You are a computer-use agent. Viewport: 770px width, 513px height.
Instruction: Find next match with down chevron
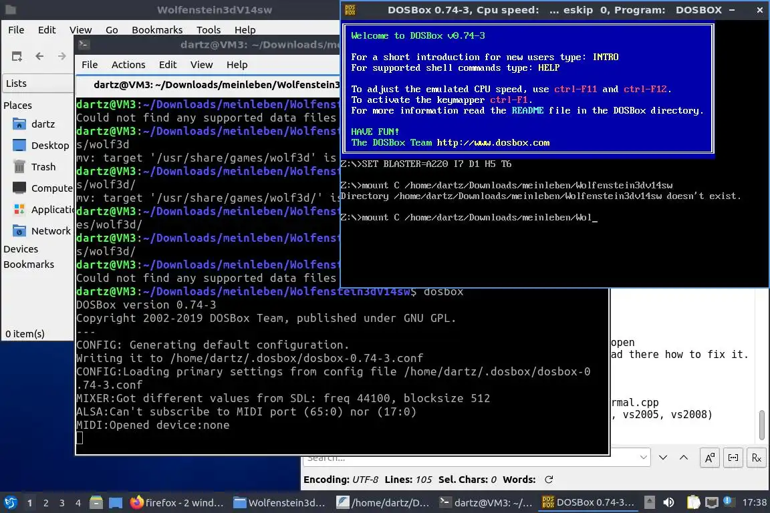coord(663,458)
